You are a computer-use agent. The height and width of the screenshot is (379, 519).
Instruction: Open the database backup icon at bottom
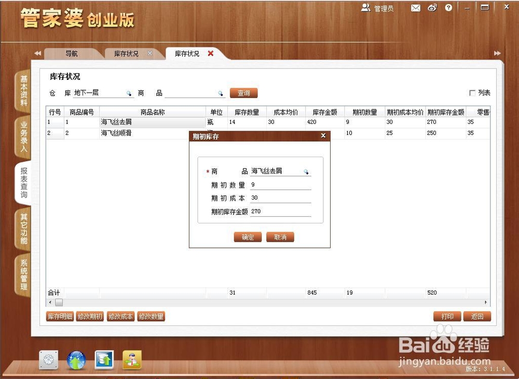[x=104, y=360]
